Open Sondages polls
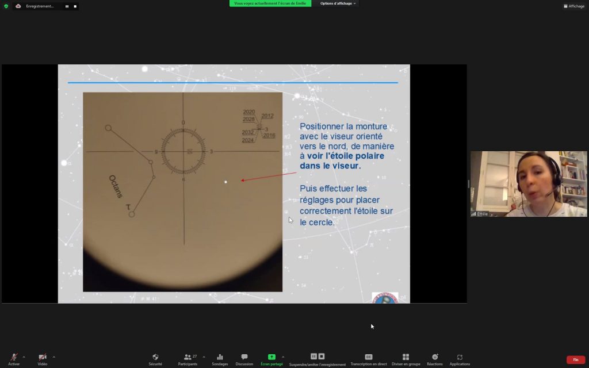This screenshot has width=589, height=368. click(220, 359)
